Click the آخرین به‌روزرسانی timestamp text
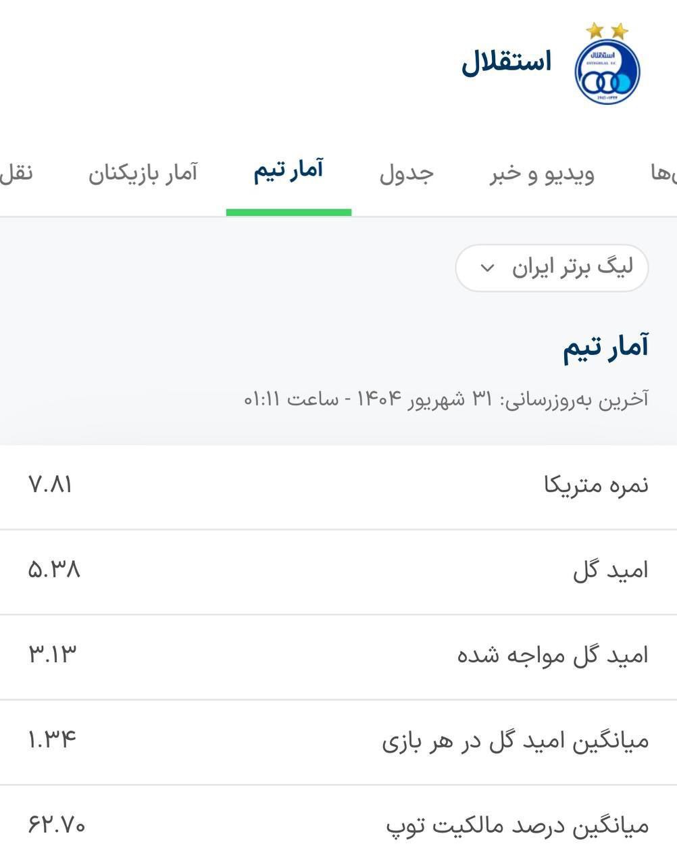This screenshot has width=677, height=865. pyautogui.click(x=446, y=398)
